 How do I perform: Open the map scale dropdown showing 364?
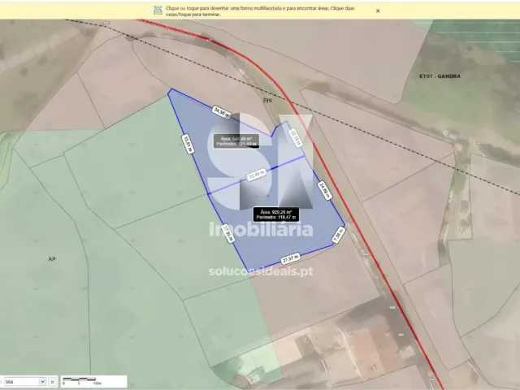tap(24, 380)
